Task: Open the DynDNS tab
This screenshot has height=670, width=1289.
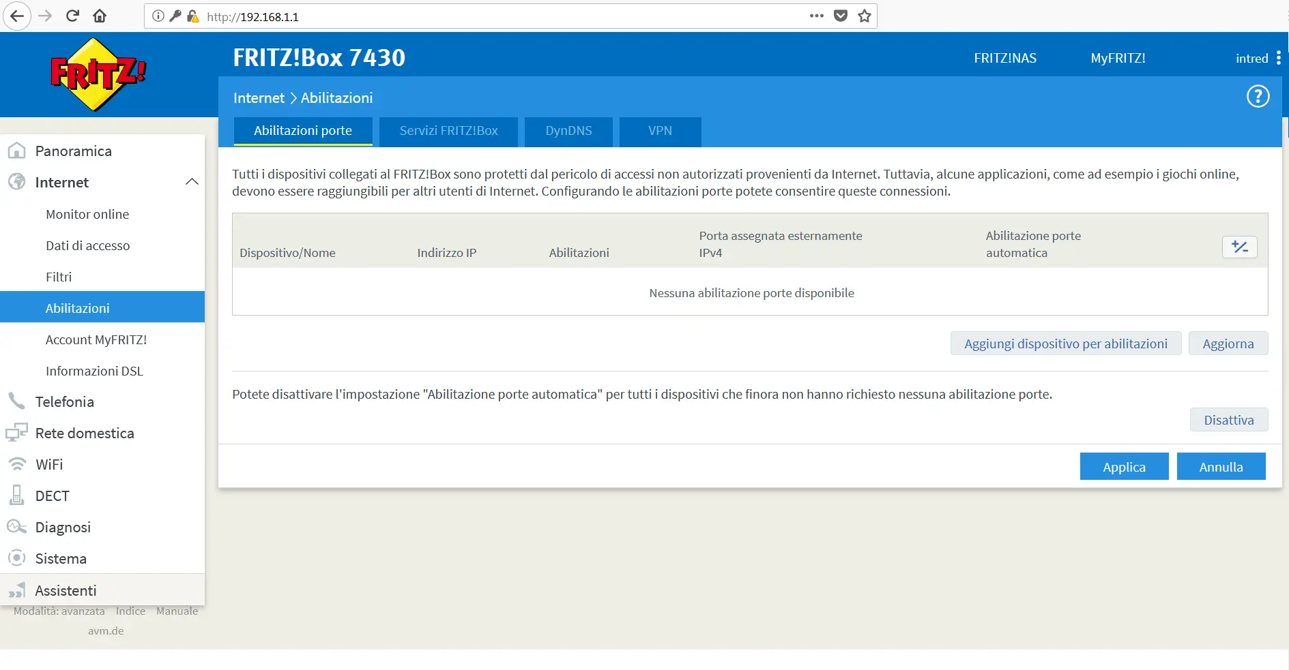Action: (x=568, y=131)
